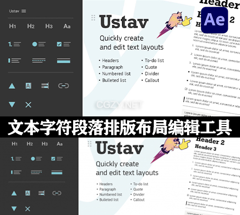Click the chain link icon in the lower panel
This screenshot has height=215, width=240.
[x=57, y=193]
